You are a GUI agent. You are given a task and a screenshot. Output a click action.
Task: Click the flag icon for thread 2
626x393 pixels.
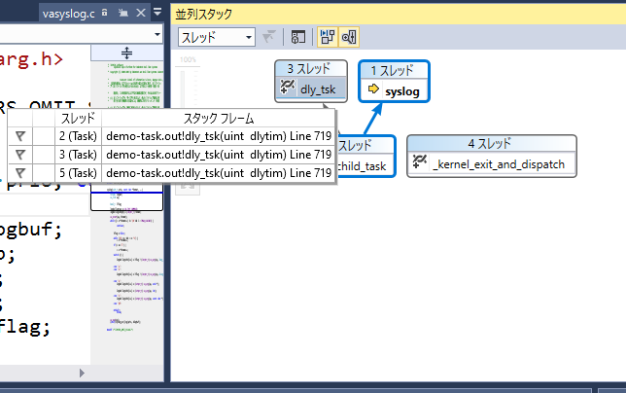pos(19,136)
